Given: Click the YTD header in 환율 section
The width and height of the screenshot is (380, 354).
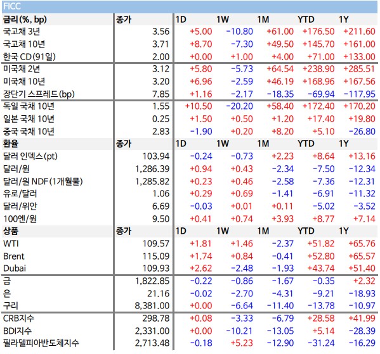Looking at the screenshot, I should click(306, 144).
